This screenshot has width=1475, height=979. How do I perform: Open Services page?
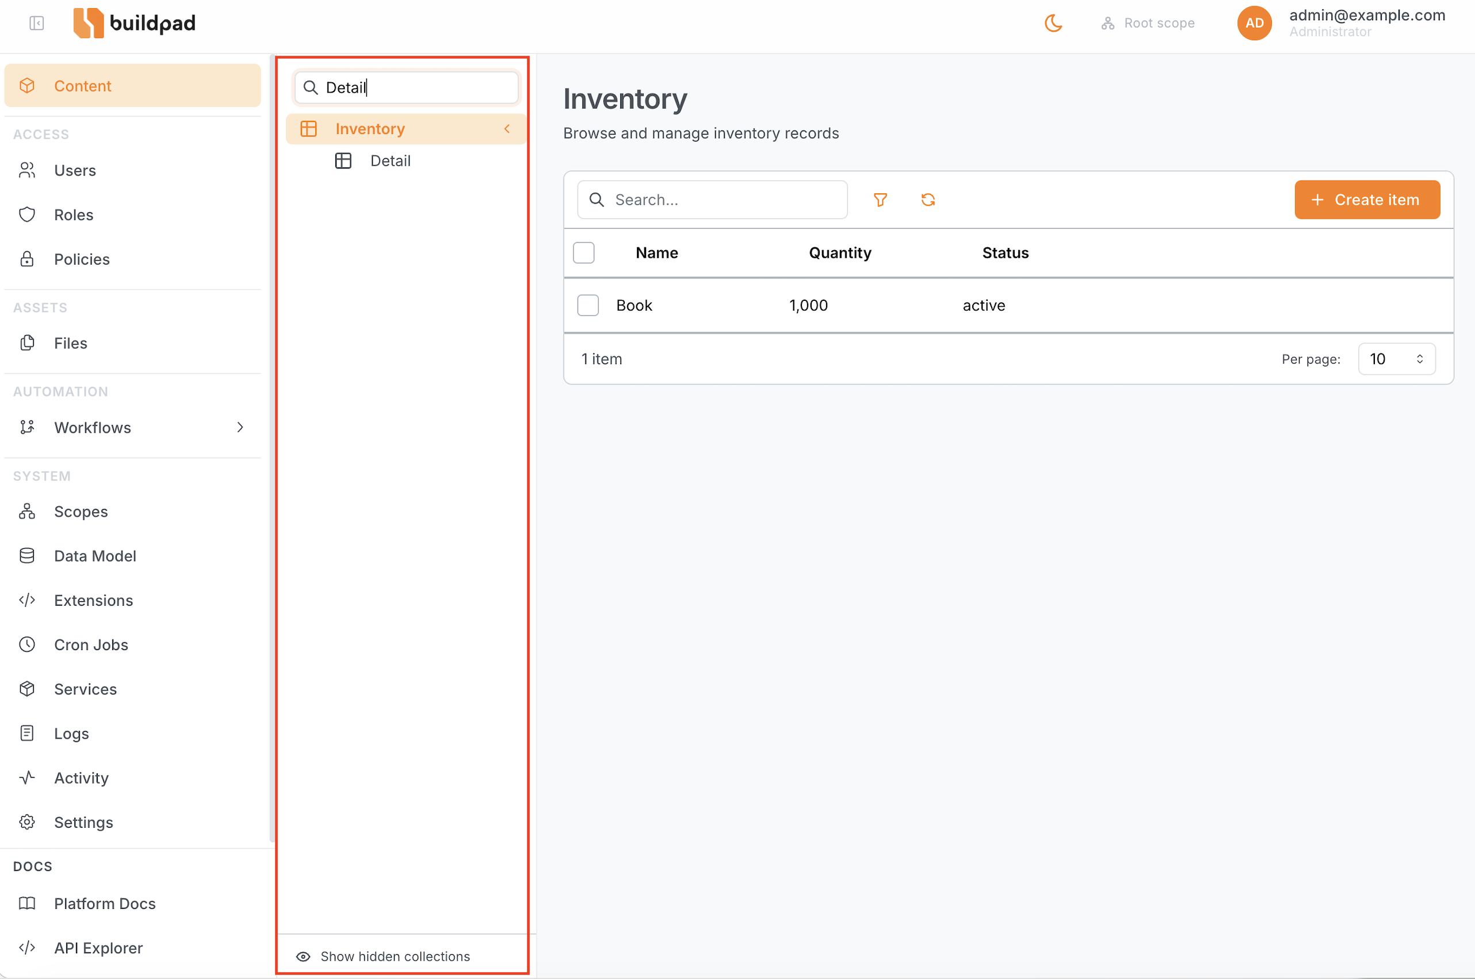click(132, 689)
